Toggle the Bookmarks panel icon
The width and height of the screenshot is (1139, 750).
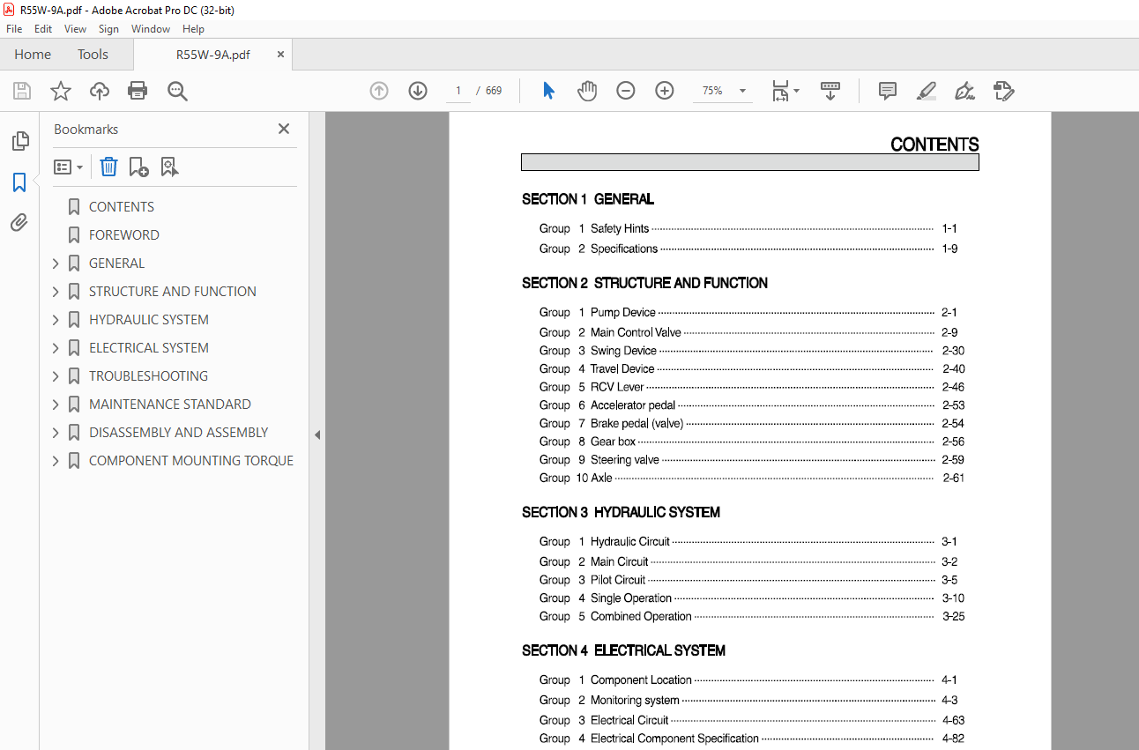(19, 182)
